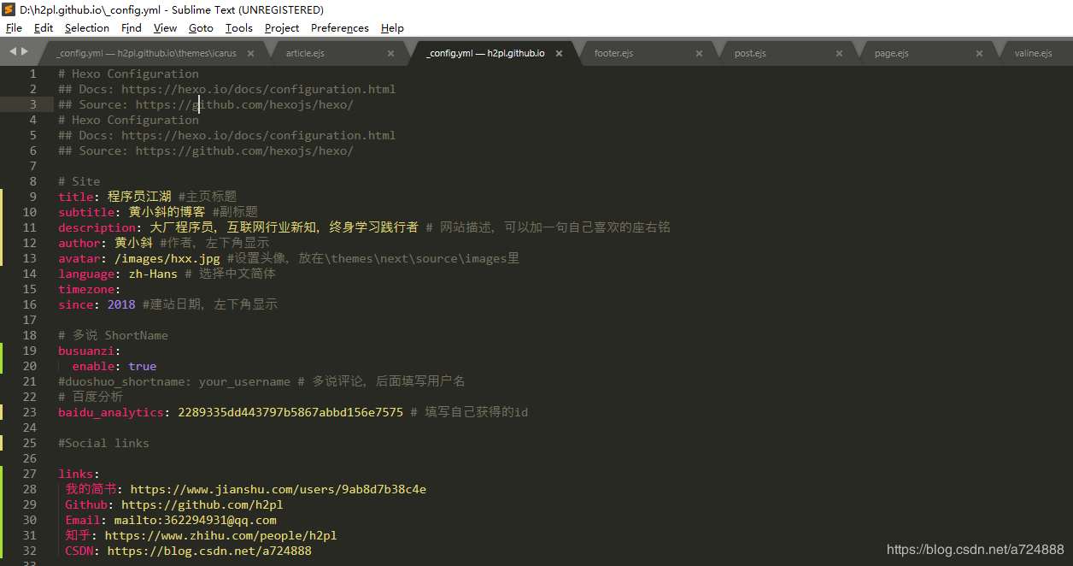Open the Goto menu
This screenshot has height=566, width=1073.
click(x=201, y=28)
